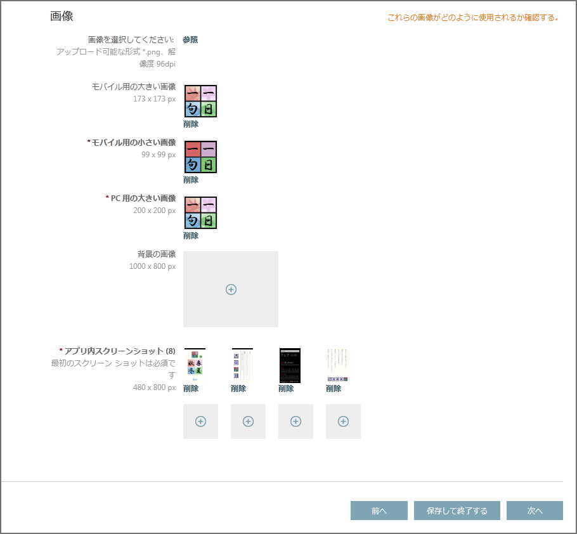Viewport: 577px width, 534px height.
Task: Select the mobile small 99 x 99 thumbnail
Action: click(x=200, y=157)
